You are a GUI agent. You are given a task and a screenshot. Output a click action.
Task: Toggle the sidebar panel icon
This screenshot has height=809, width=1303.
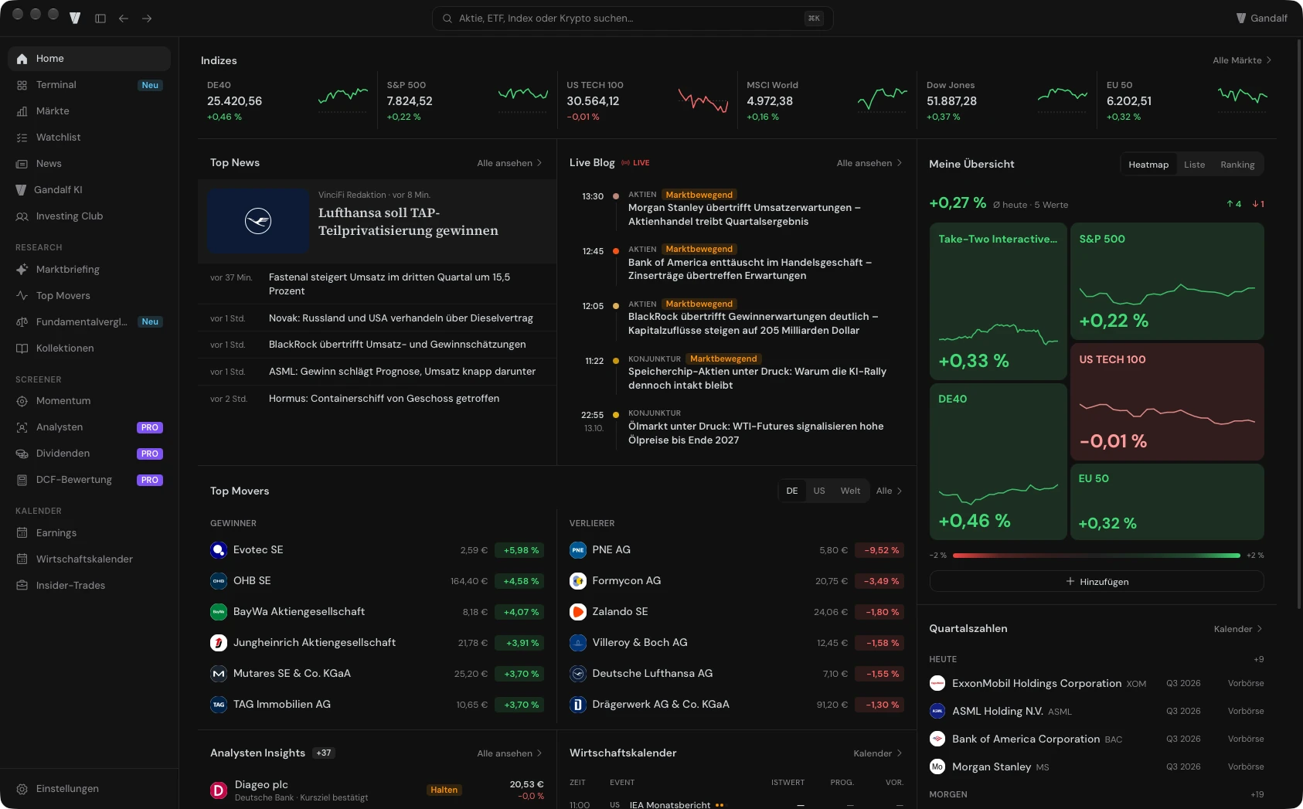coord(100,19)
